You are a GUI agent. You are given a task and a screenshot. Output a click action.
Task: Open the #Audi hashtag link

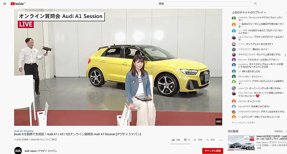point(17,131)
